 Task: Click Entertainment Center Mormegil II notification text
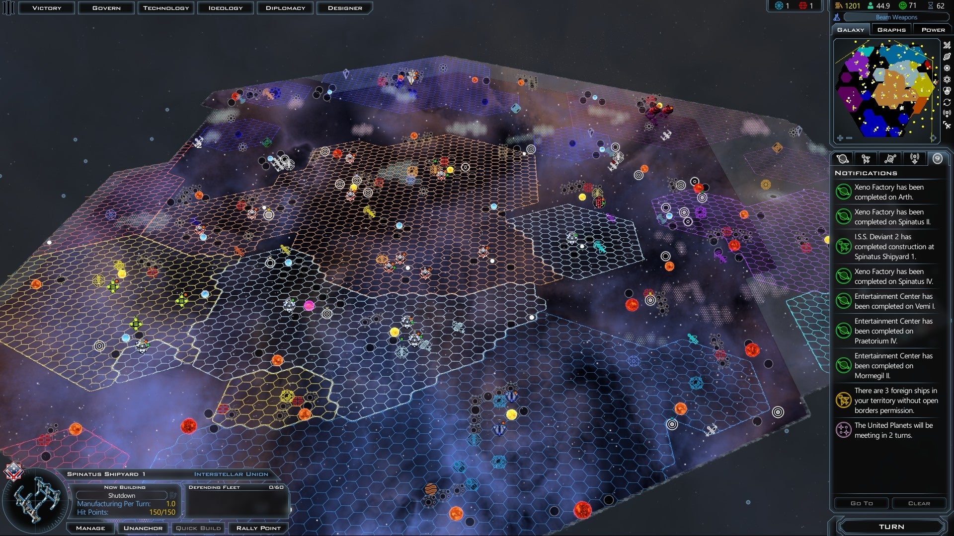pos(893,366)
